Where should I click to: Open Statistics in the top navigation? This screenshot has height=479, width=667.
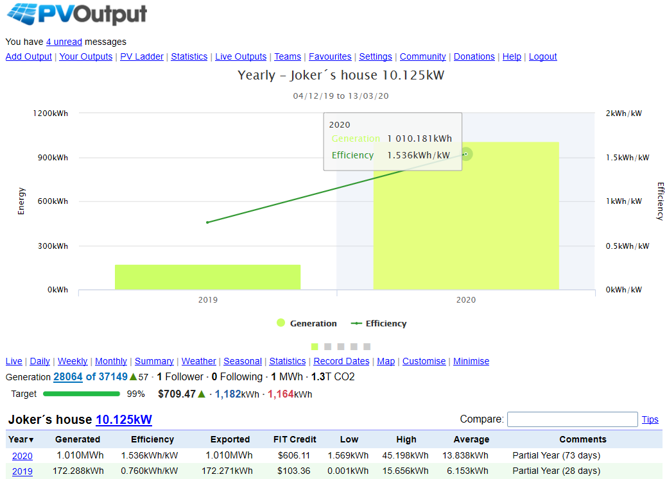[189, 56]
